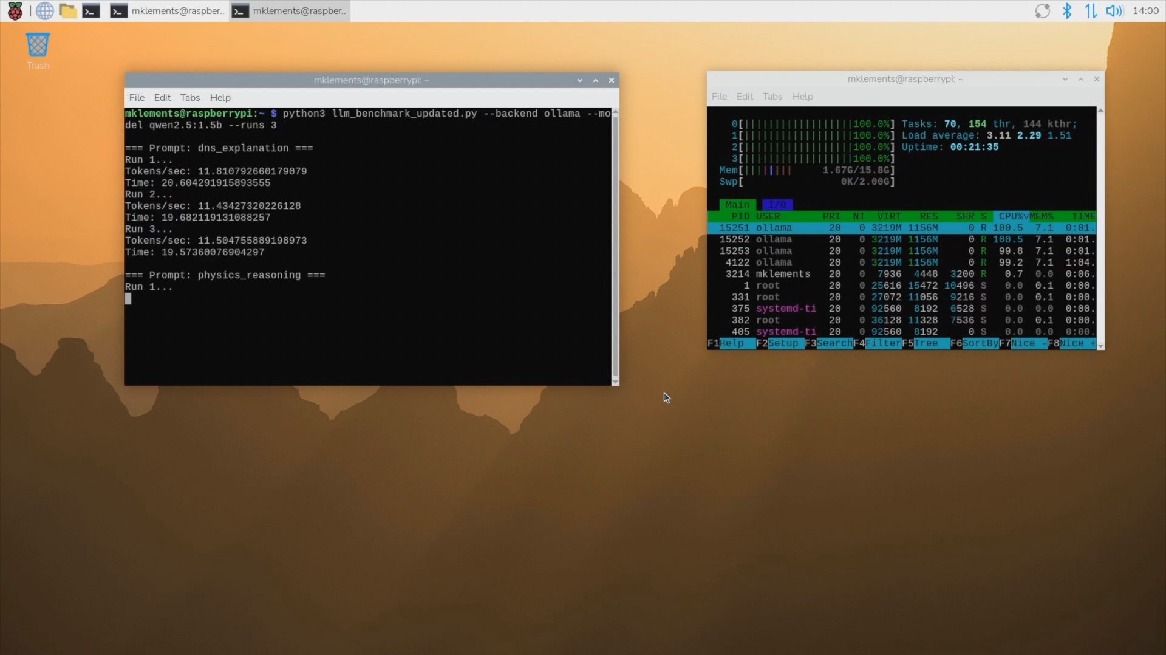Open Tabs menu in benchmark terminal
Image resolution: width=1166 pixels, height=655 pixels.
click(189, 98)
